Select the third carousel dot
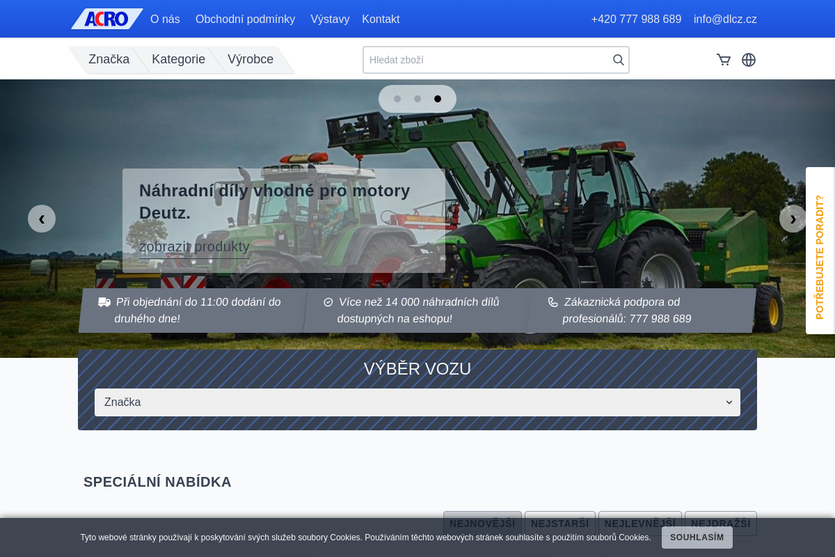Image resolution: width=835 pixels, height=557 pixels. [438, 99]
